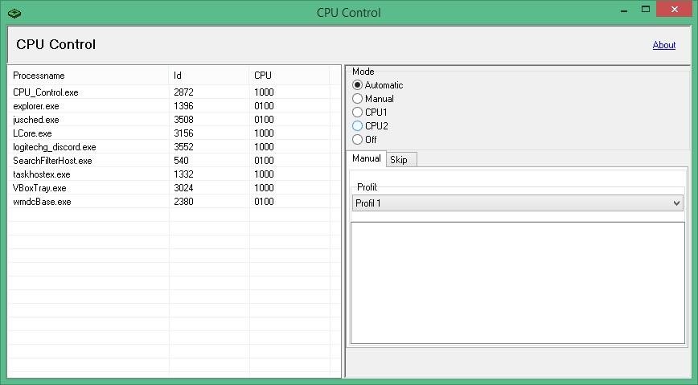This screenshot has width=698, height=385.
Task: Click process Id 3024
Action: (183, 188)
